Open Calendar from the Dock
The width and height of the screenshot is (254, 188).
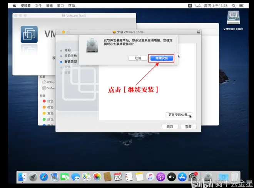point(118,177)
